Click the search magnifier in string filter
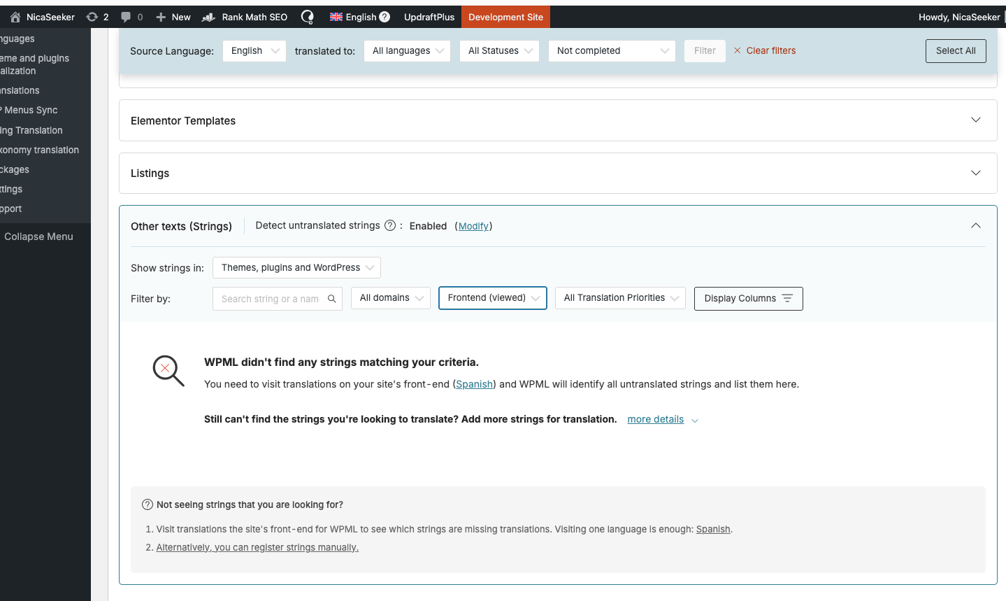The width and height of the screenshot is (1006, 601). (332, 299)
